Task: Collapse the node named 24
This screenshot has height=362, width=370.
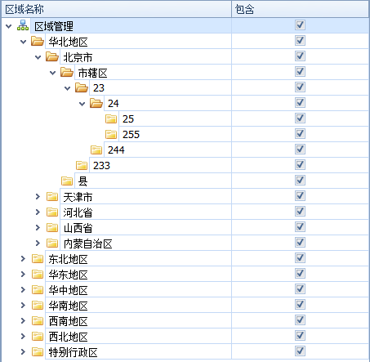Action: [82, 104]
